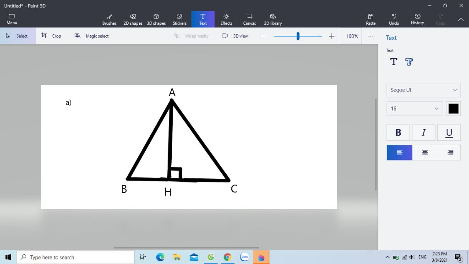
Task: Open the font size 16 dropdown
Action: coord(414,109)
